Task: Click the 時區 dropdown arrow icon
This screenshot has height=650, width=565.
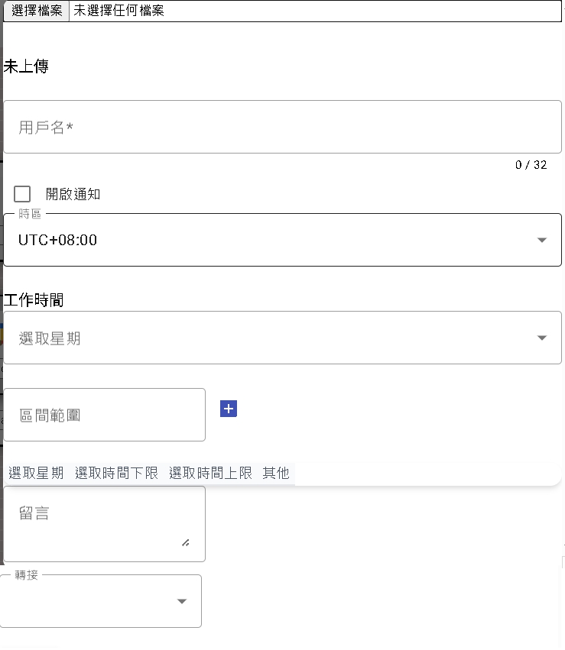Action: 542,240
